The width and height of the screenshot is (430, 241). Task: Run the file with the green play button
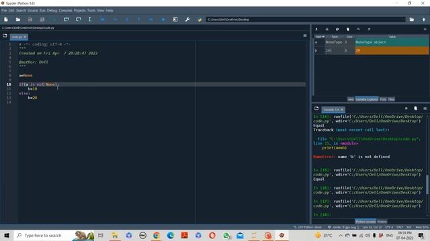[x=54, y=19]
